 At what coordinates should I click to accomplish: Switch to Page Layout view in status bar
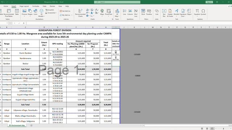(x=207, y=129)
